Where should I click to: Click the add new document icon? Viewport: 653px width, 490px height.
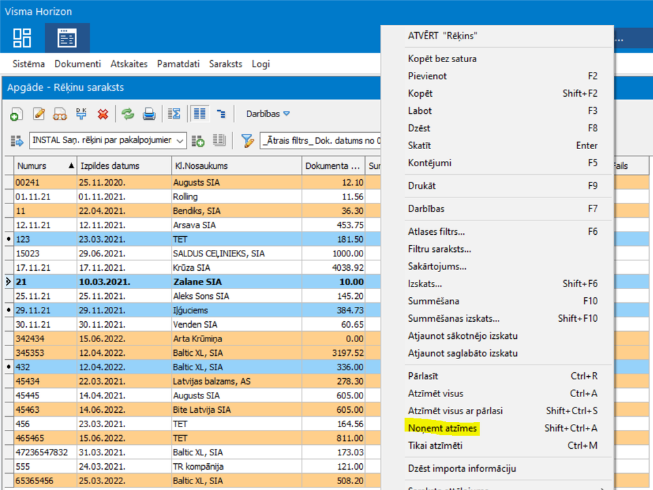pyautogui.click(x=16, y=114)
